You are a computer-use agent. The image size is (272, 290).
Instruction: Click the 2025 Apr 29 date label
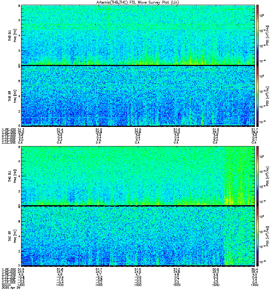pyautogui.click(x=11, y=287)
